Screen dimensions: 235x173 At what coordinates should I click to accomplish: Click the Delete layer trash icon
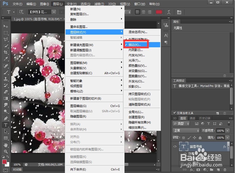pos(225,170)
